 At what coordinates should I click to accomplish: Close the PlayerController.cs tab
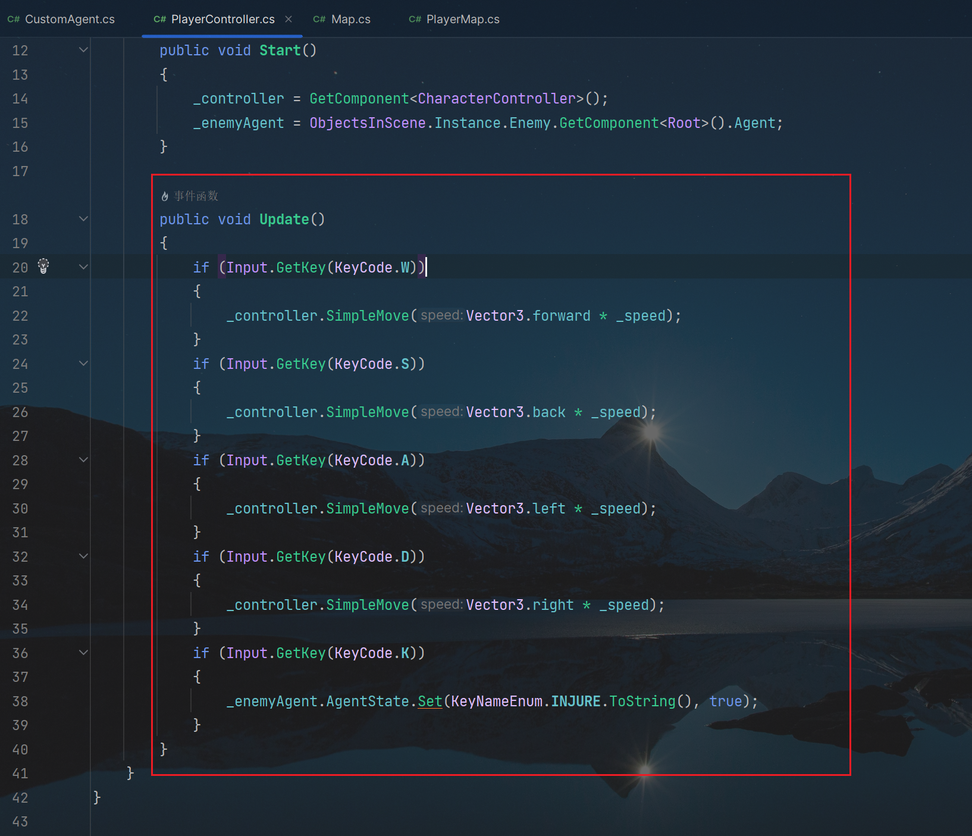point(289,19)
